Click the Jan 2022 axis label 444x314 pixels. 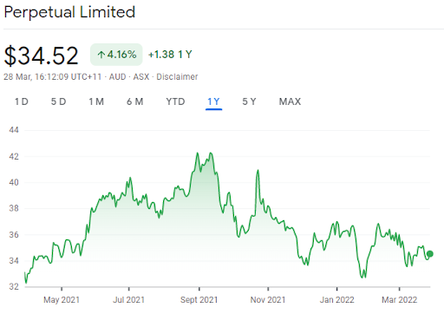coord(336,300)
